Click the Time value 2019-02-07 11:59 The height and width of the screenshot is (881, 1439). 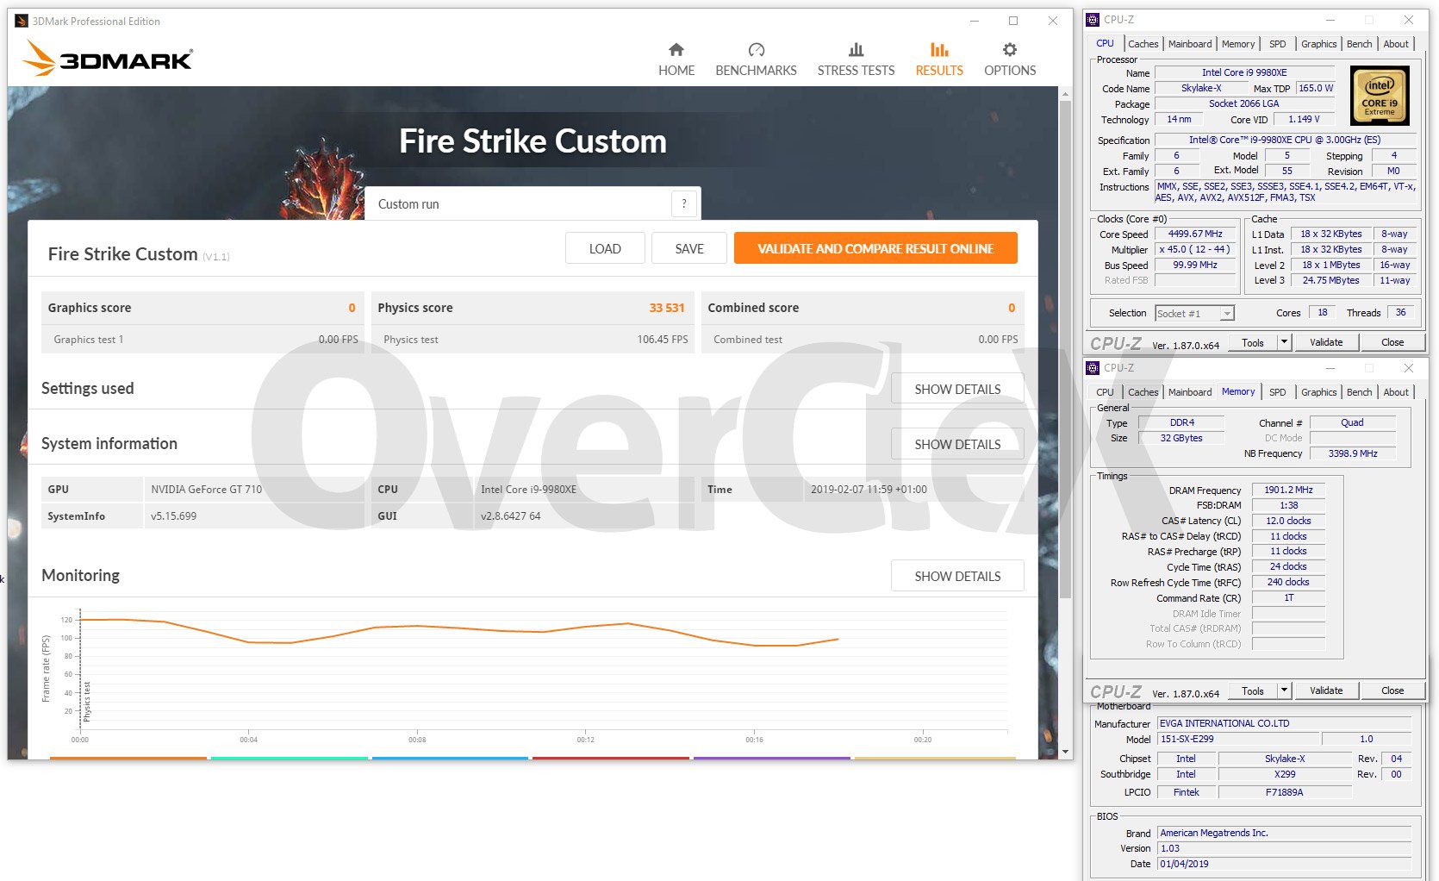(869, 490)
